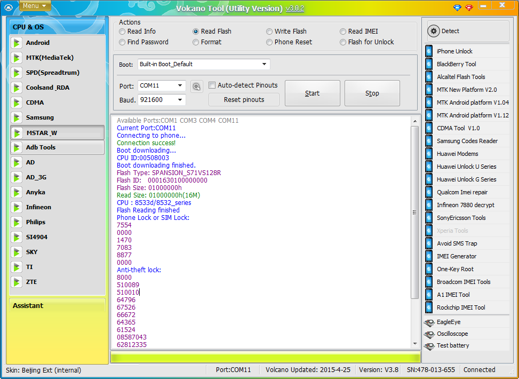Click the EagleEye tool icon

tap(429, 322)
